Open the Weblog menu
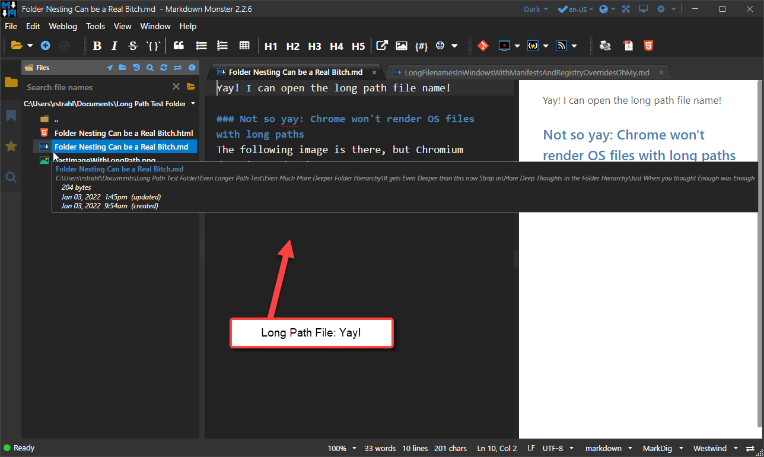 click(x=63, y=26)
